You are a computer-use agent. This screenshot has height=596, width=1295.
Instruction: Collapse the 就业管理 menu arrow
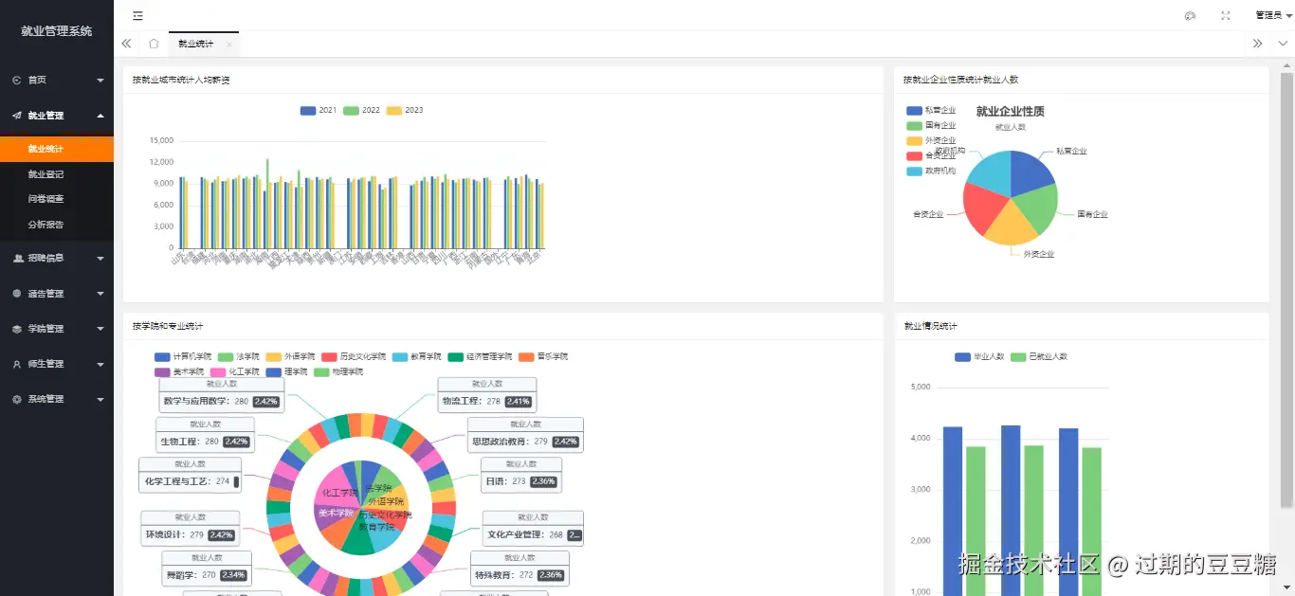click(100, 116)
